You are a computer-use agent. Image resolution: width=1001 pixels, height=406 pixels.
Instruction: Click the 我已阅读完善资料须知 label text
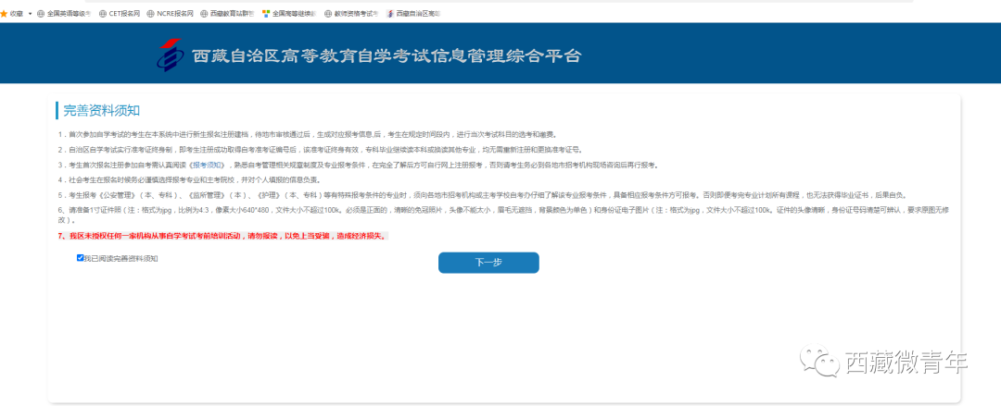tap(121, 258)
